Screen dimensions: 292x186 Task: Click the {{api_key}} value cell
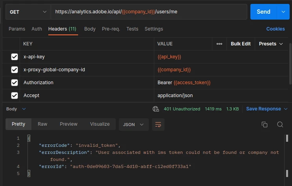coord(221,57)
